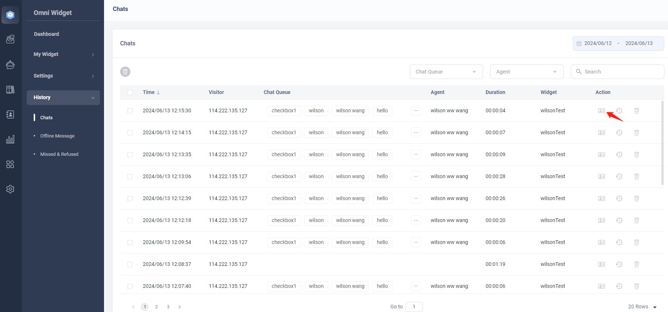Delete the 12:13:35 chat using trash icon
This screenshot has width=668, height=312.
coord(637,154)
